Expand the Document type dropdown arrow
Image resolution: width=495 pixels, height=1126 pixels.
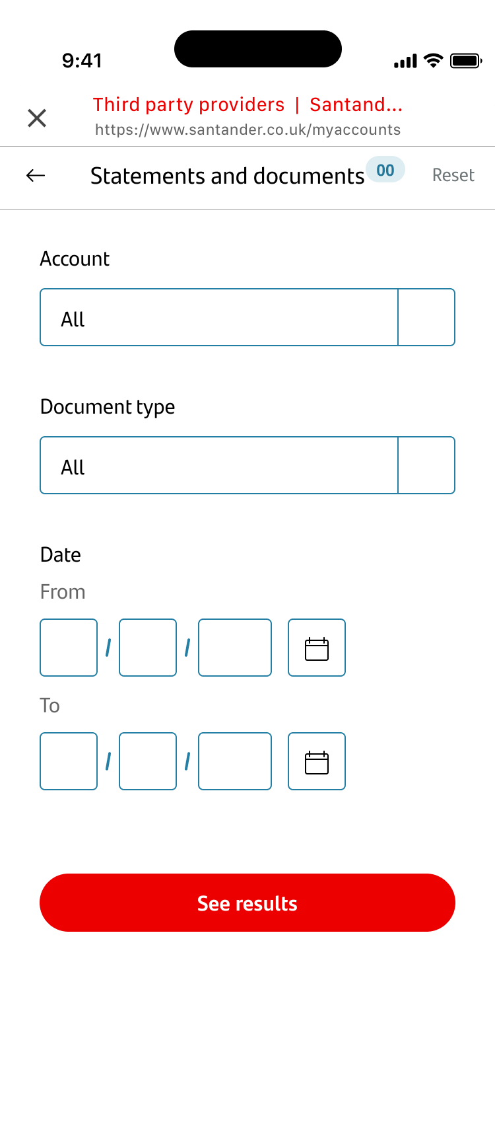coord(426,465)
